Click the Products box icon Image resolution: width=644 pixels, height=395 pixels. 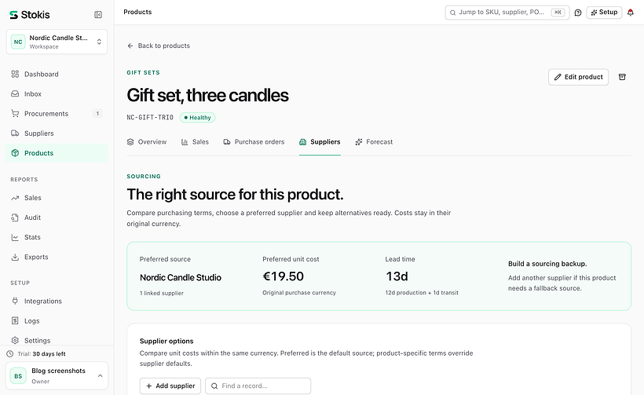[15, 153]
